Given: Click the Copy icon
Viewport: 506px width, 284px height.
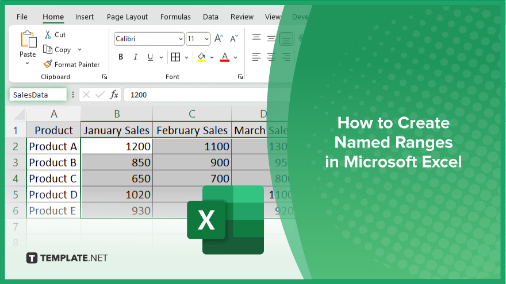Looking at the screenshot, I should 48,49.
